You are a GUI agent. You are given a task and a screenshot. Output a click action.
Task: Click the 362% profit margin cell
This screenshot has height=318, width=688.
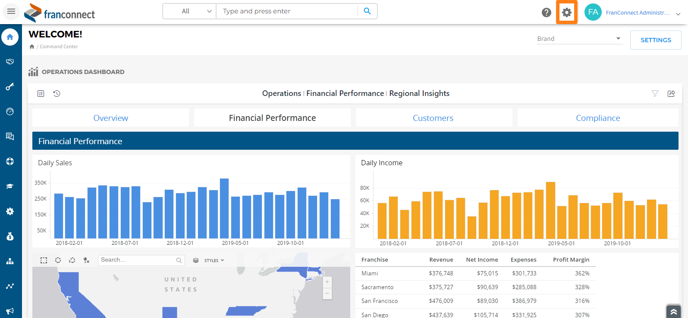click(x=582, y=273)
